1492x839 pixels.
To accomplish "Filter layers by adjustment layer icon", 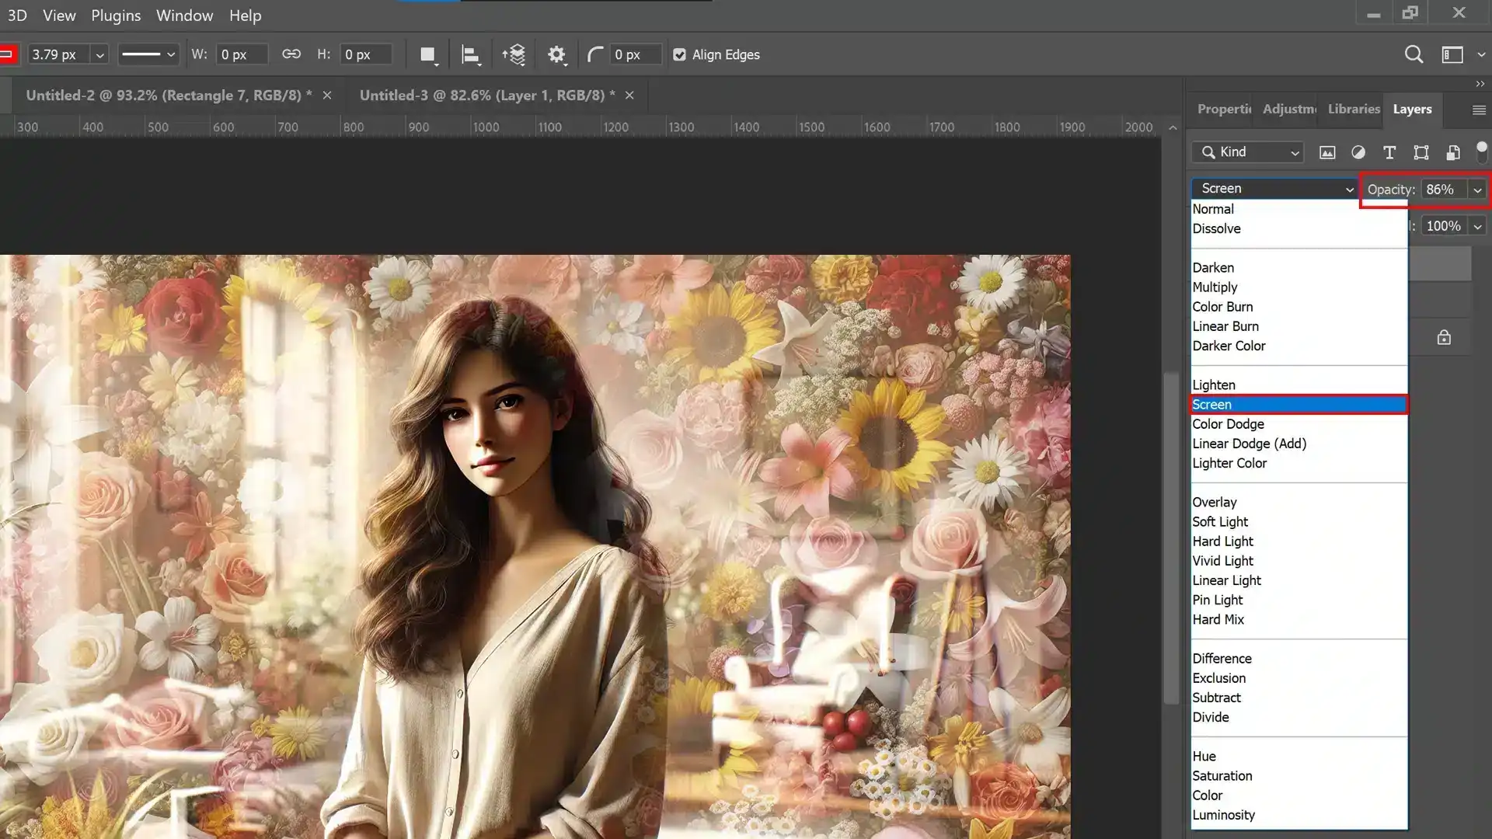I will [1358, 153].
